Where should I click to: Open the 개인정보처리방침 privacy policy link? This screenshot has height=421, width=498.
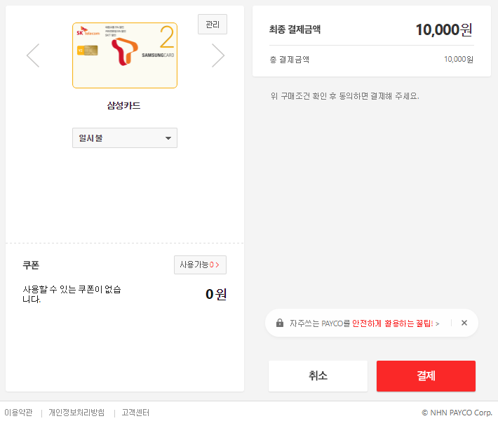point(76,413)
